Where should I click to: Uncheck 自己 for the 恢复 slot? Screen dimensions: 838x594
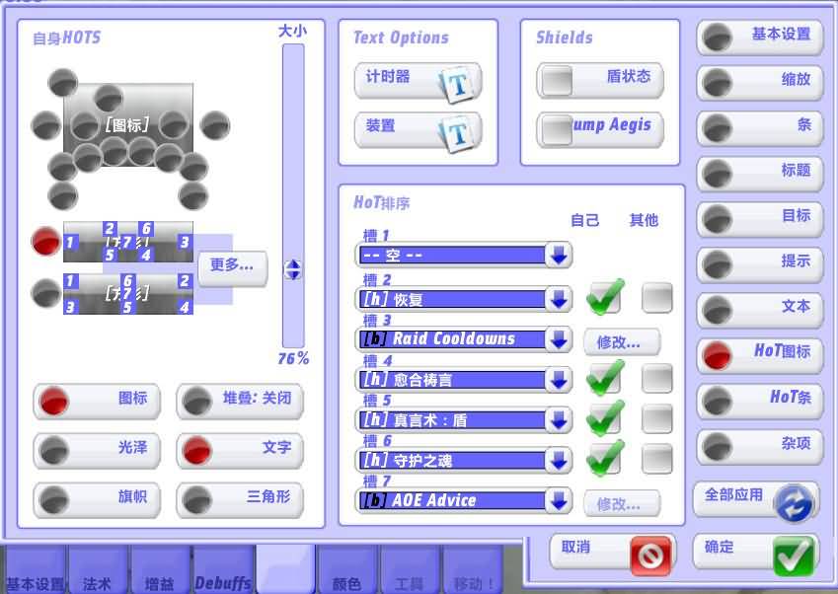[x=605, y=296]
